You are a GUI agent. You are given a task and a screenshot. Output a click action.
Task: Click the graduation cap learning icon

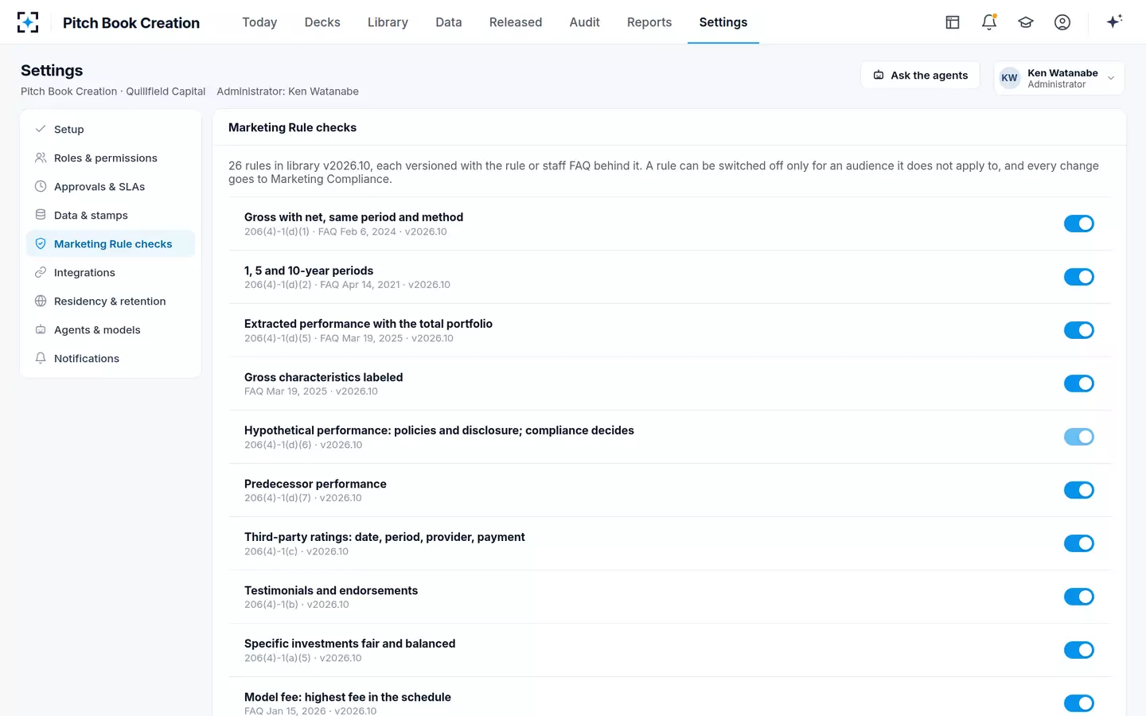(1026, 22)
